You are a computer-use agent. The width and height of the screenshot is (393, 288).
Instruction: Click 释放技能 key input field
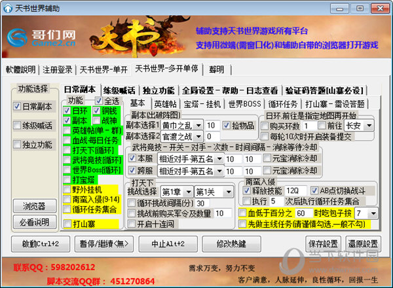pyautogui.click(x=295, y=191)
